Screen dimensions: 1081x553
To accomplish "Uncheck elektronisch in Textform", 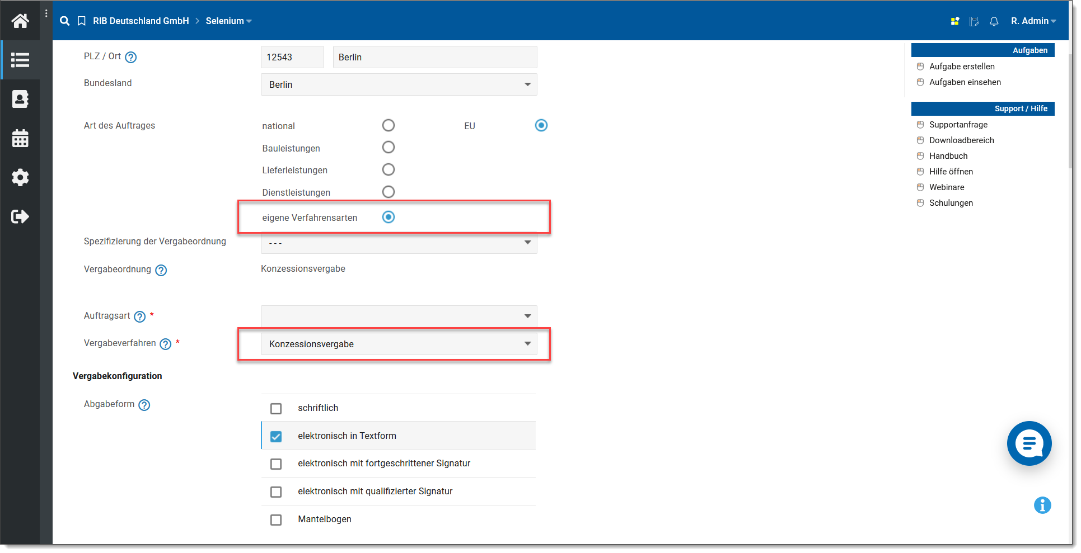I will coord(276,437).
